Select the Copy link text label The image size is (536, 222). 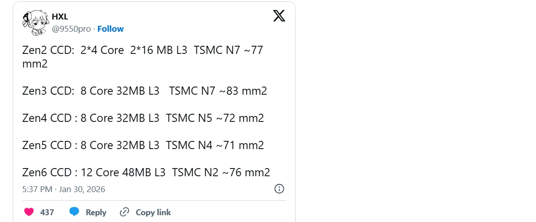click(x=153, y=212)
